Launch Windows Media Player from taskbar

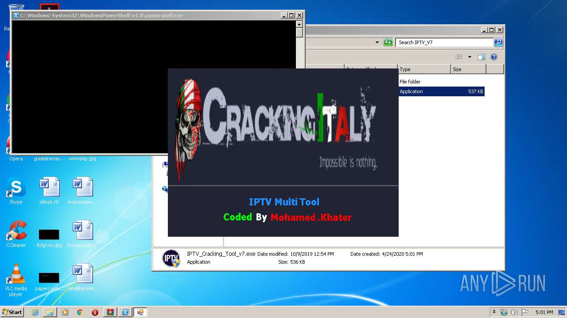pos(65,312)
